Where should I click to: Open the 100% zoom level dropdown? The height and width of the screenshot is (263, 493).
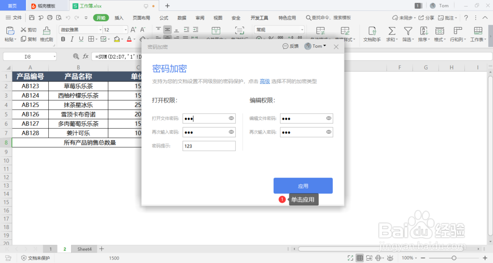(x=409, y=258)
